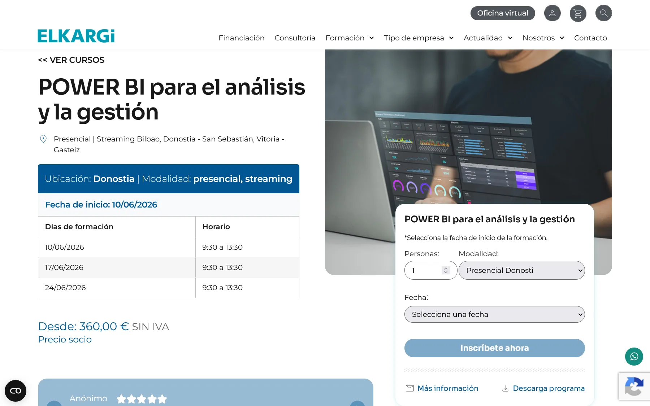Go back via << VER CURSOS link
Screen dimensions: 650x406
71,60
